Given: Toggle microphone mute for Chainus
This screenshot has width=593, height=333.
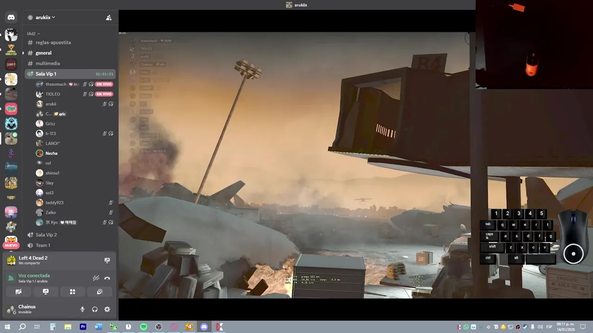Looking at the screenshot, I should [x=82, y=309].
